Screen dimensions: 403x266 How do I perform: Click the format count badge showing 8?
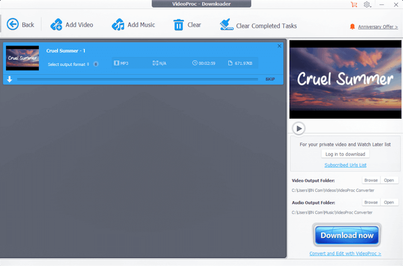point(96,64)
